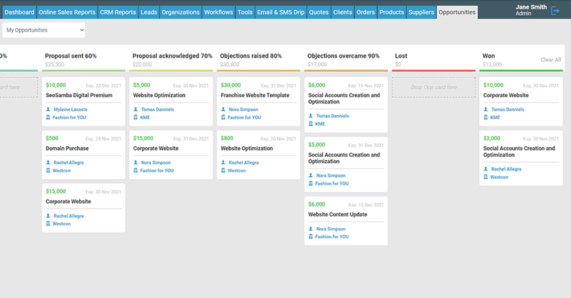Open the Email & SMS Drip section

281,12
